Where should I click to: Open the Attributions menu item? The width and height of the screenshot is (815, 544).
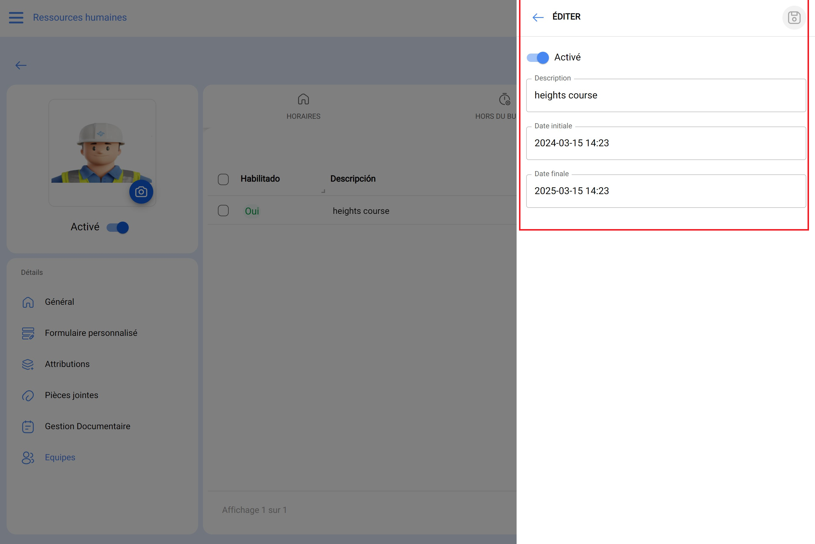pyautogui.click(x=67, y=364)
